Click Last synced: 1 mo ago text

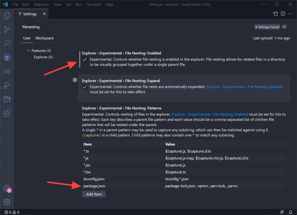(271, 38)
